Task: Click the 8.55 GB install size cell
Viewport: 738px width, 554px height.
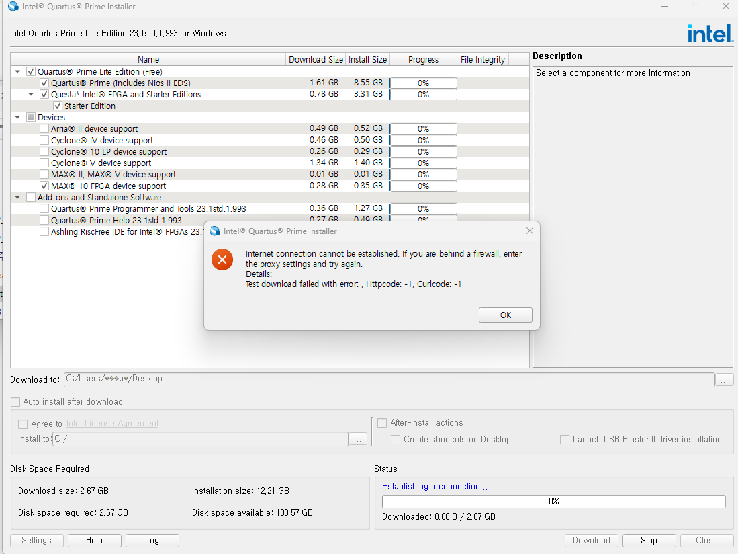Action: coord(368,83)
